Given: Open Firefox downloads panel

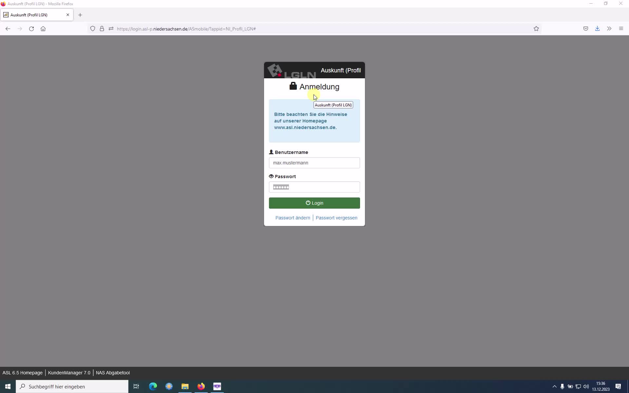Looking at the screenshot, I should point(597,29).
